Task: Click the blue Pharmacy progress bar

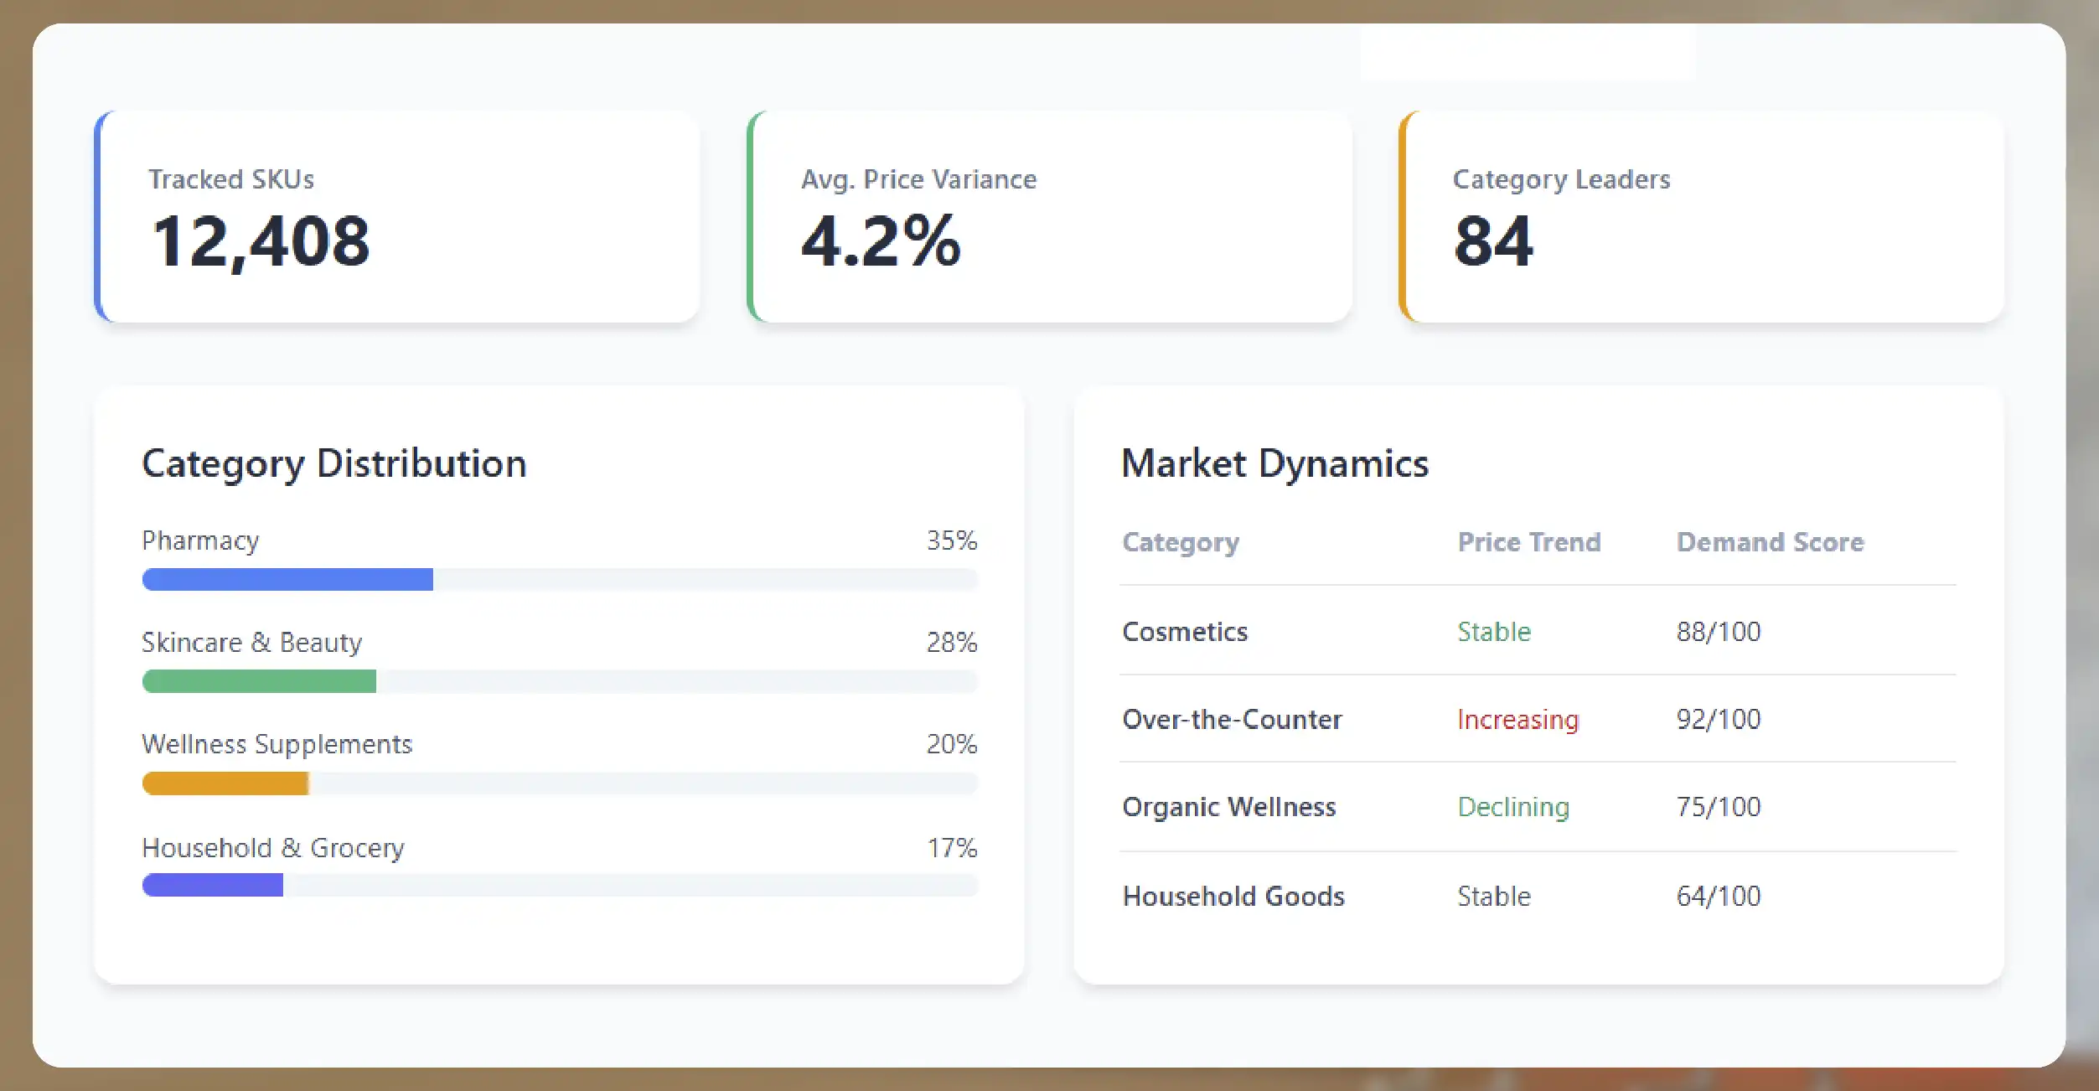Action: coord(287,579)
